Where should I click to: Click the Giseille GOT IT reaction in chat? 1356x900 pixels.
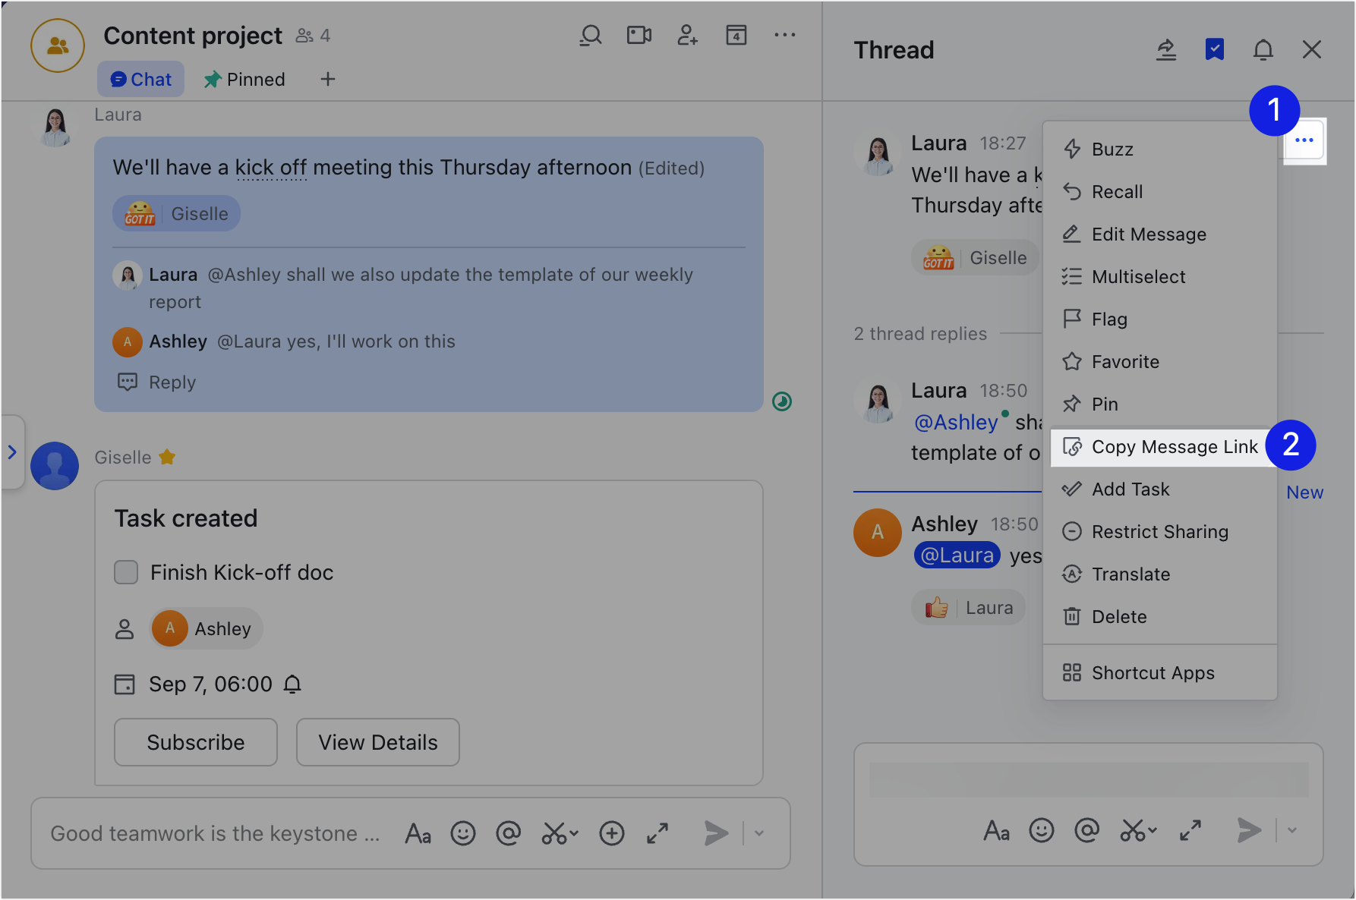pyautogui.click(x=176, y=214)
